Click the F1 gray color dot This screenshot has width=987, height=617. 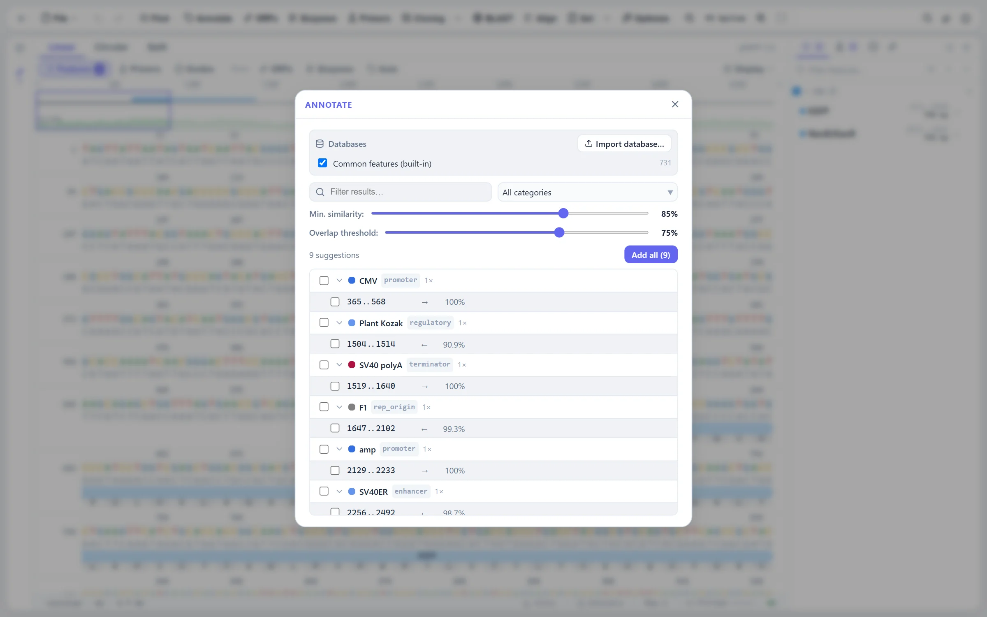coord(352,407)
